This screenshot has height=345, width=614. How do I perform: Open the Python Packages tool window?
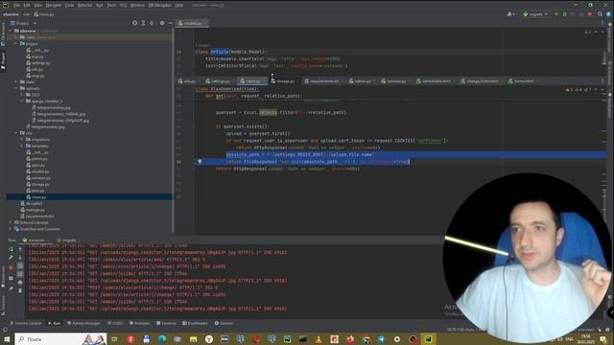click(x=83, y=324)
